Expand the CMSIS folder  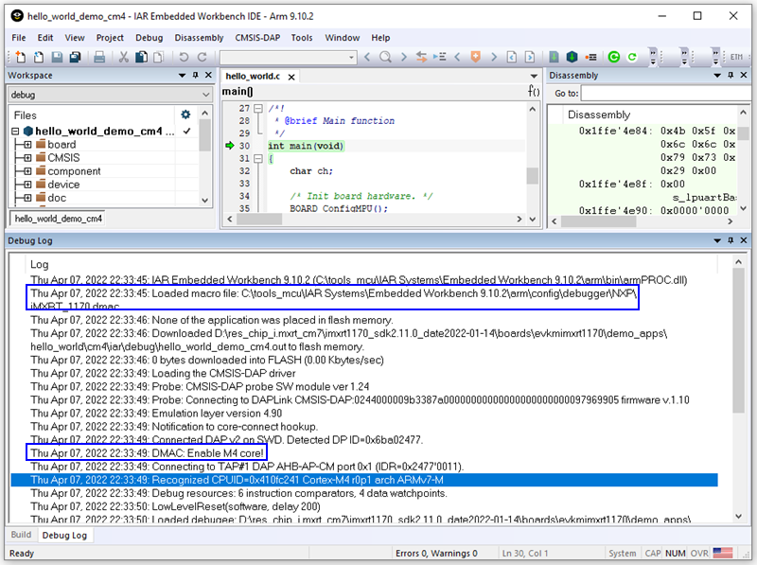pyautogui.click(x=27, y=158)
